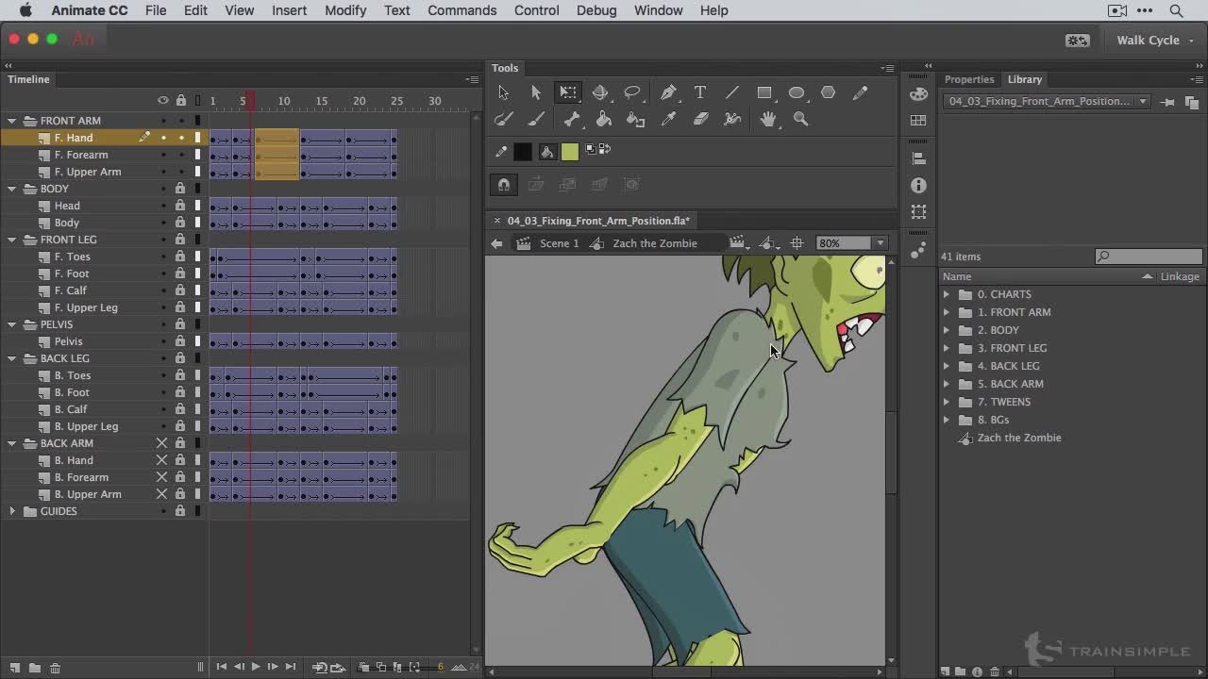Click the Zach the Zombie breadcrumb

pos(655,243)
